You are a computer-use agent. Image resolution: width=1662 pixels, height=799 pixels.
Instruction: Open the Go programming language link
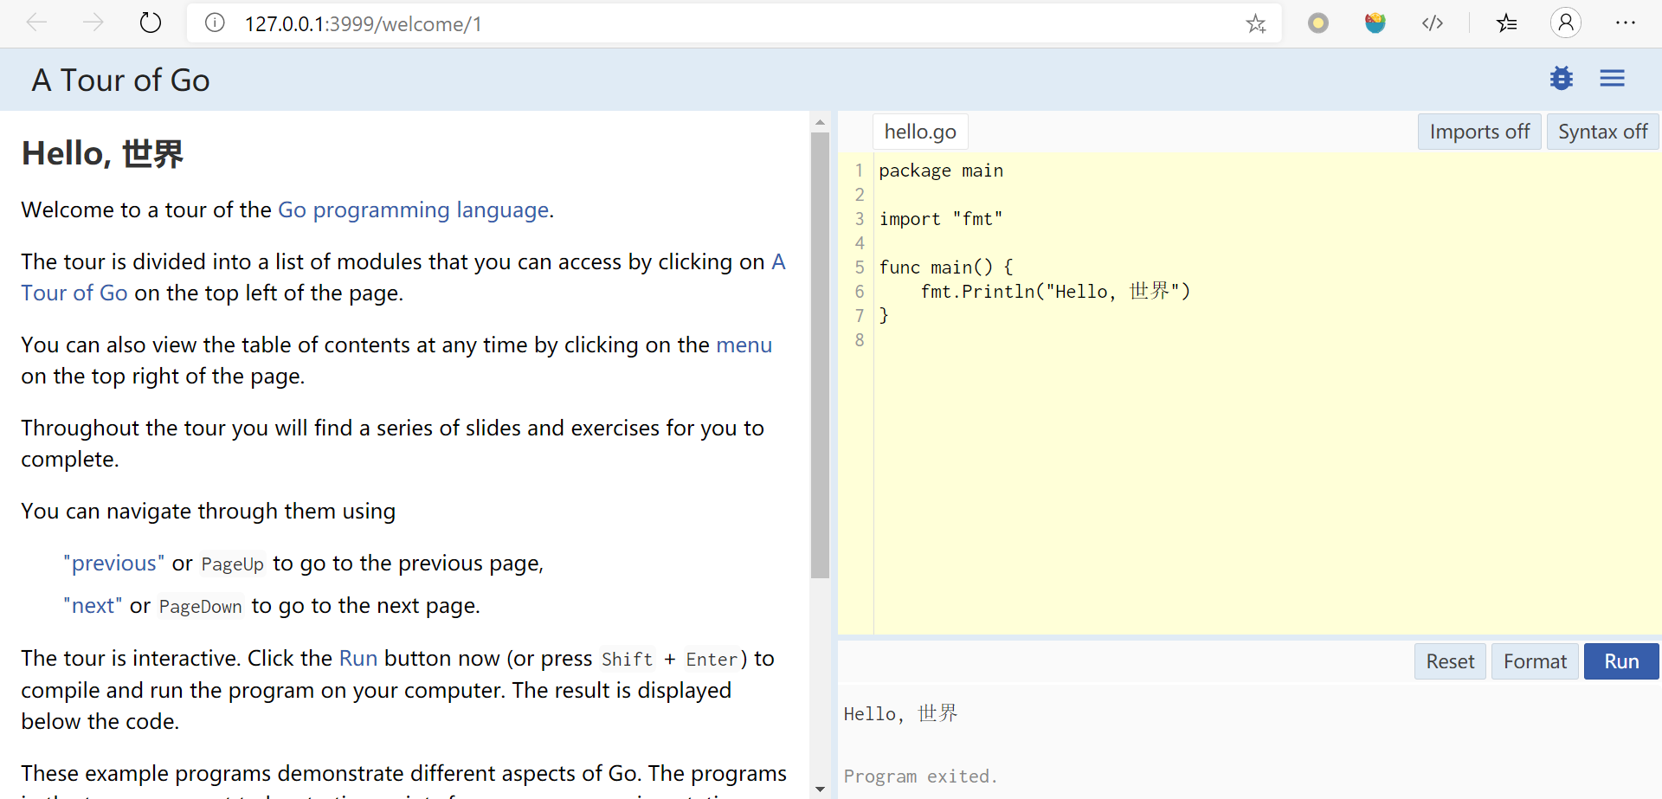click(x=413, y=209)
